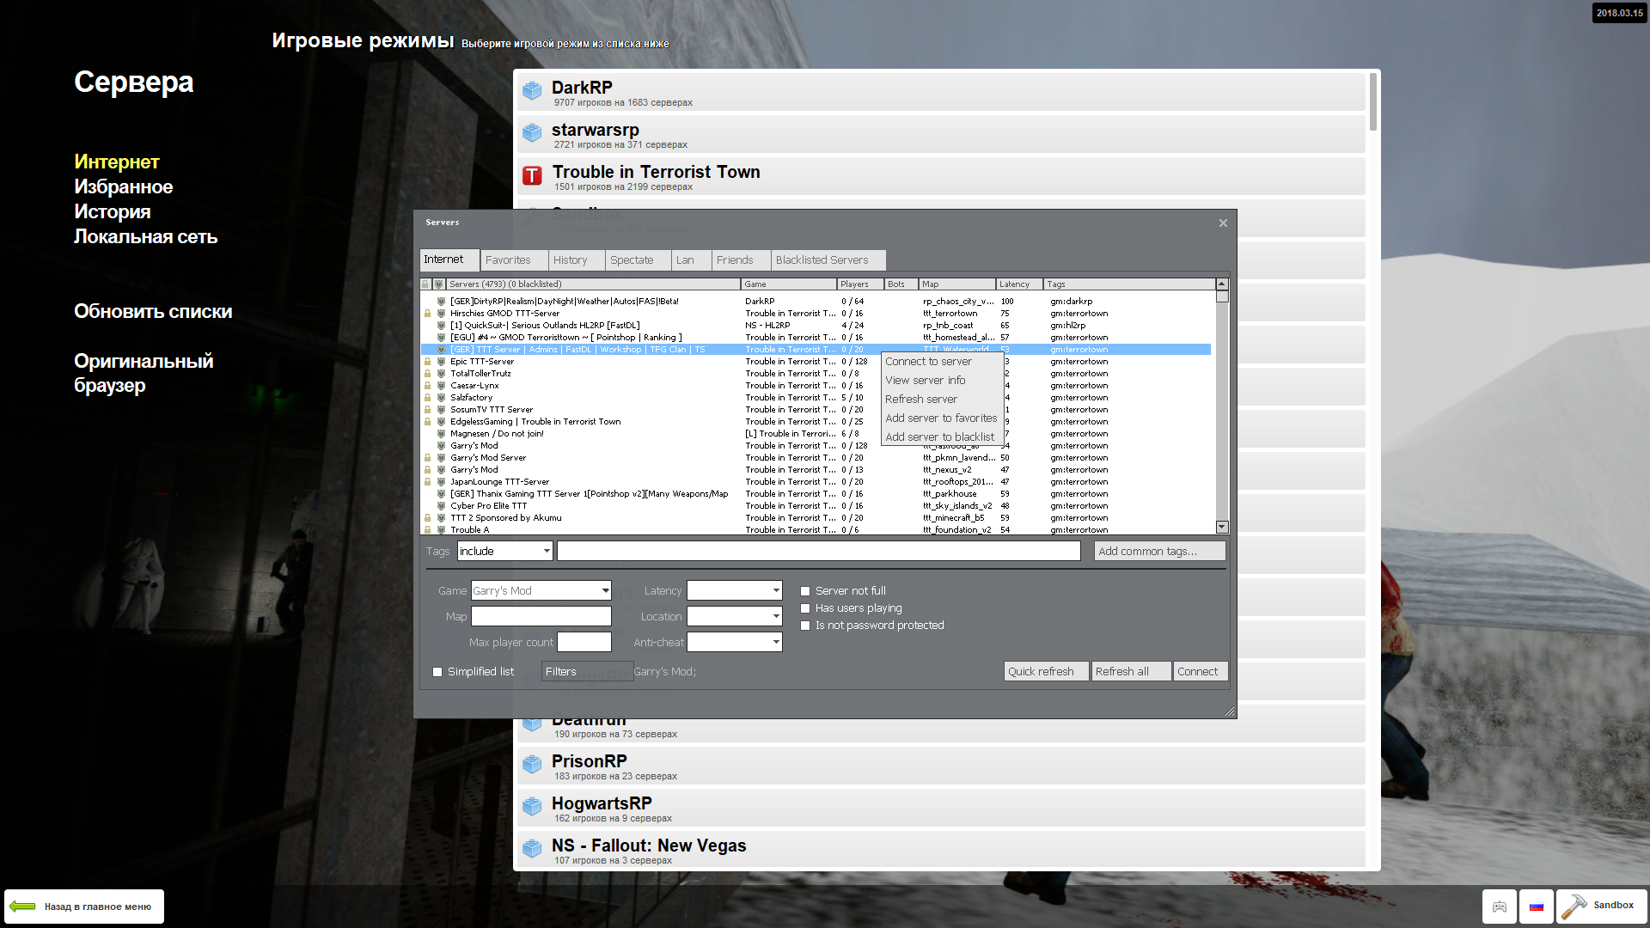Screen dimensions: 1650x928
Task: Click the lock icon beside Epic TTT-Server
Action: click(x=427, y=362)
